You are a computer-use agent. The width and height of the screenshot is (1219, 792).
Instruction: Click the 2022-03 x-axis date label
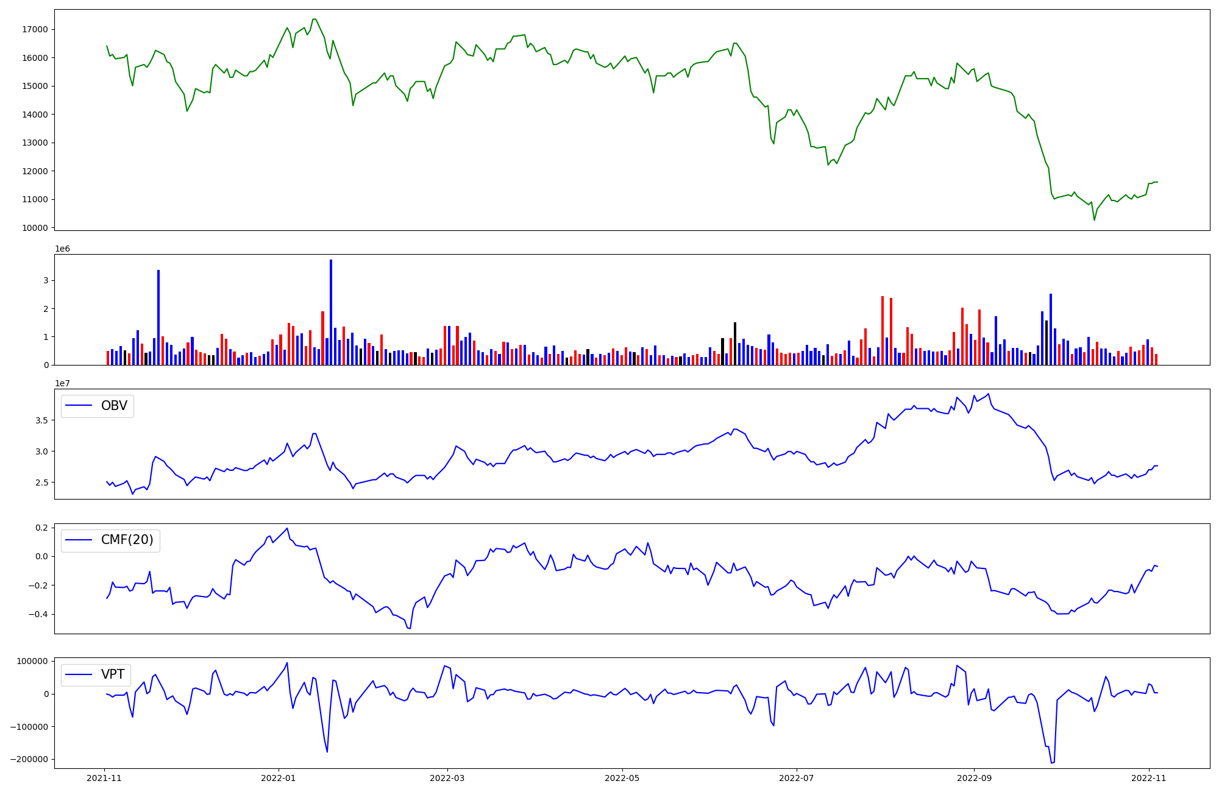tap(447, 778)
